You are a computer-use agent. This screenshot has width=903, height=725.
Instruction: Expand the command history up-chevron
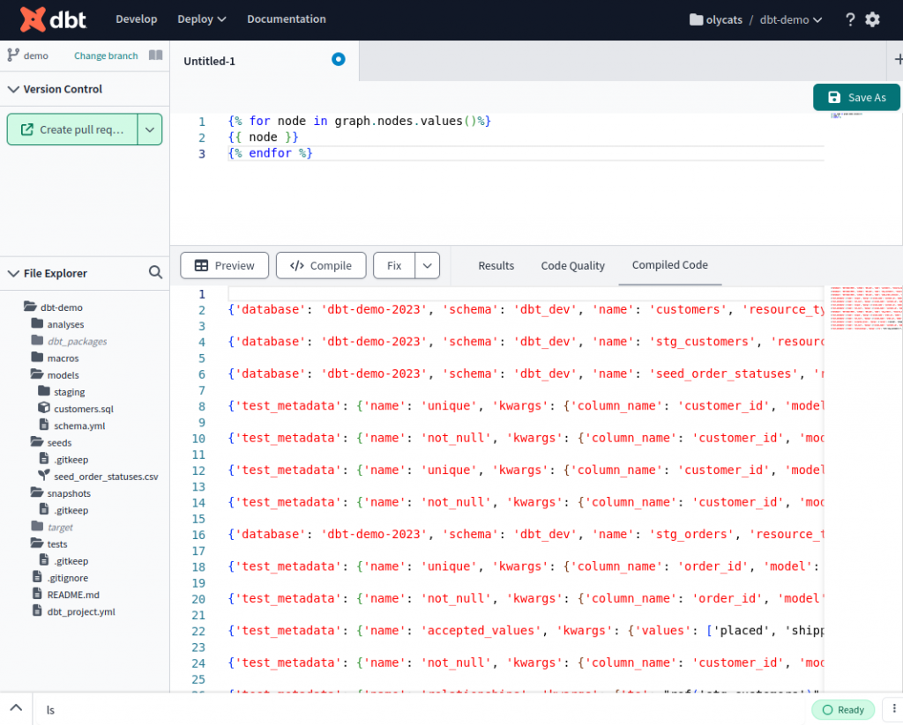(x=16, y=707)
